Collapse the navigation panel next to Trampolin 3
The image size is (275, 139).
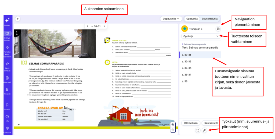pos(218,29)
